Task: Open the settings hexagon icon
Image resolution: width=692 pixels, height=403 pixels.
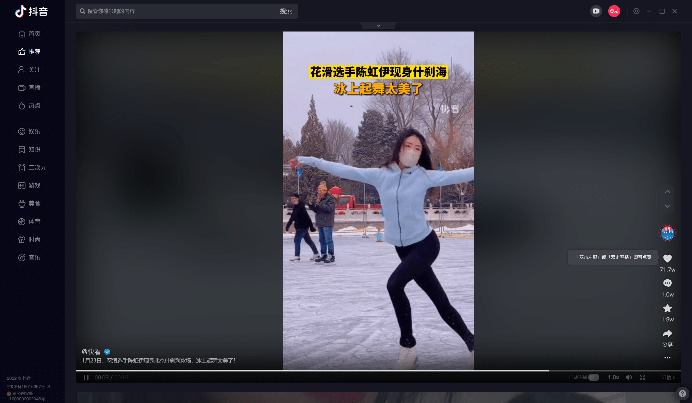Action: pos(636,11)
